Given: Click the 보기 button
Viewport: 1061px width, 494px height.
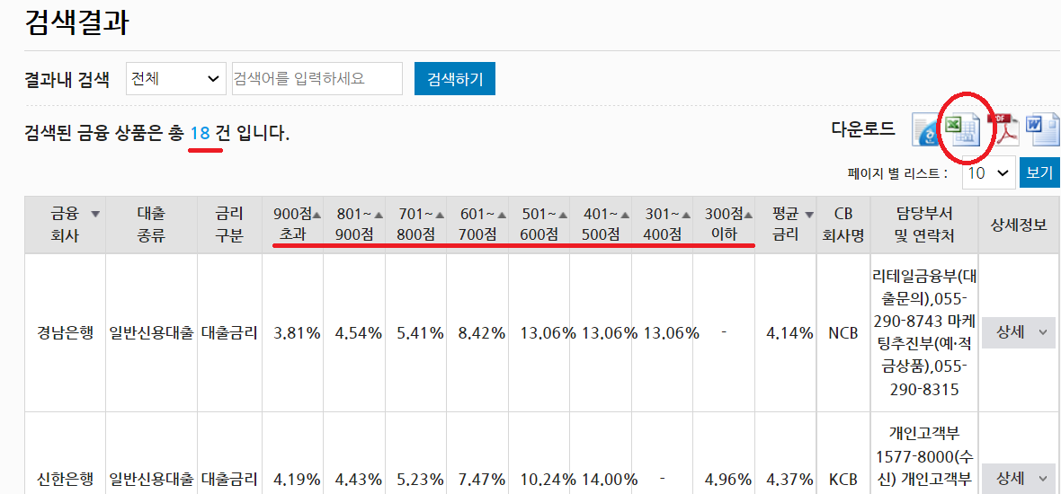Looking at the screenshot, I should [x=1040, y=172].
